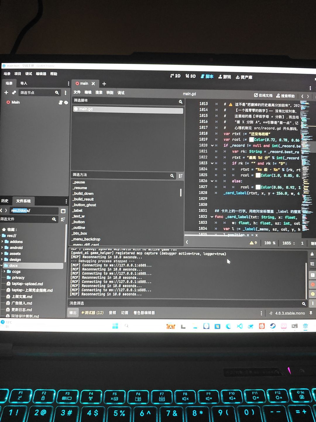Switch to 3D workspace

190,76
